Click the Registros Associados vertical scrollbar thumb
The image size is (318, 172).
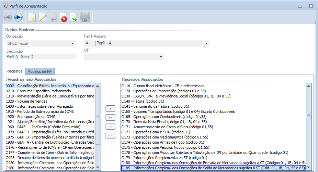(x=308, y=116)
